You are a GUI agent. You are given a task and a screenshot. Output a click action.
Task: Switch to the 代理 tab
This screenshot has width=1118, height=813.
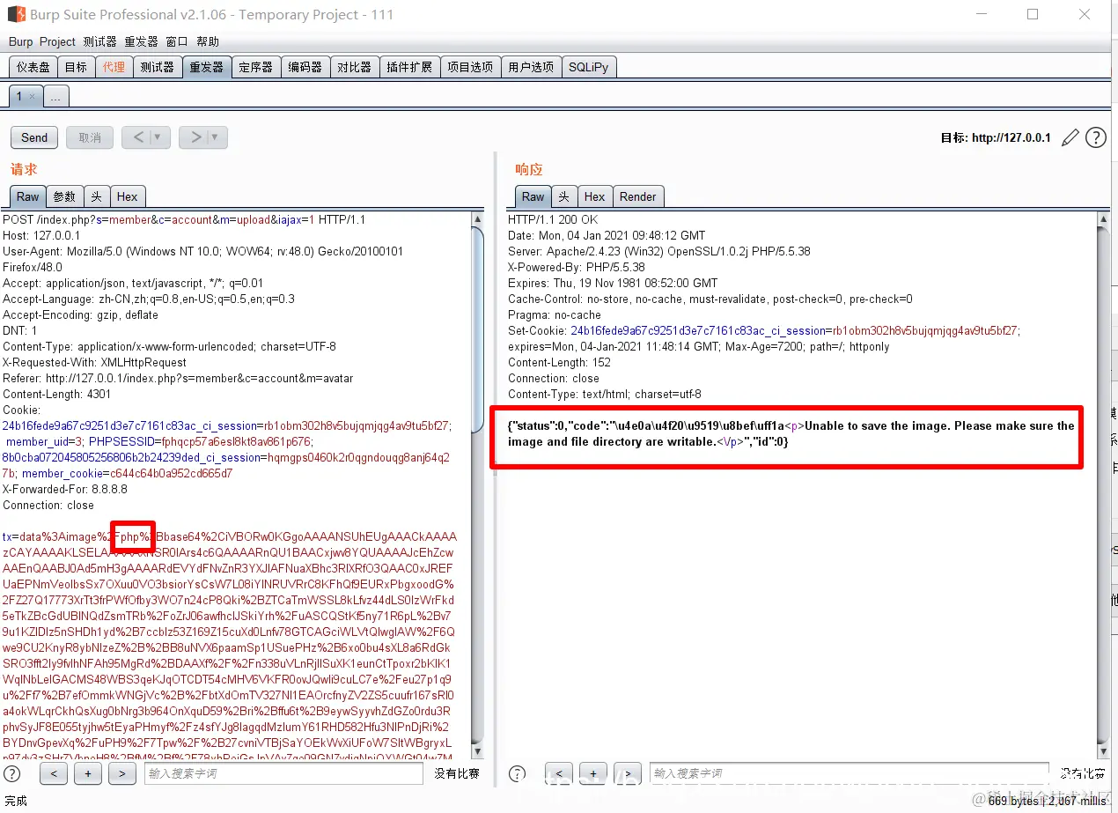tap(114, 67)
